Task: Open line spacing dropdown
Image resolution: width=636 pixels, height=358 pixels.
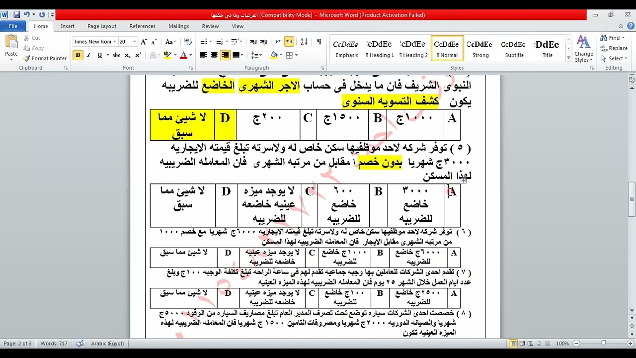Action: (x=256, y=55)
